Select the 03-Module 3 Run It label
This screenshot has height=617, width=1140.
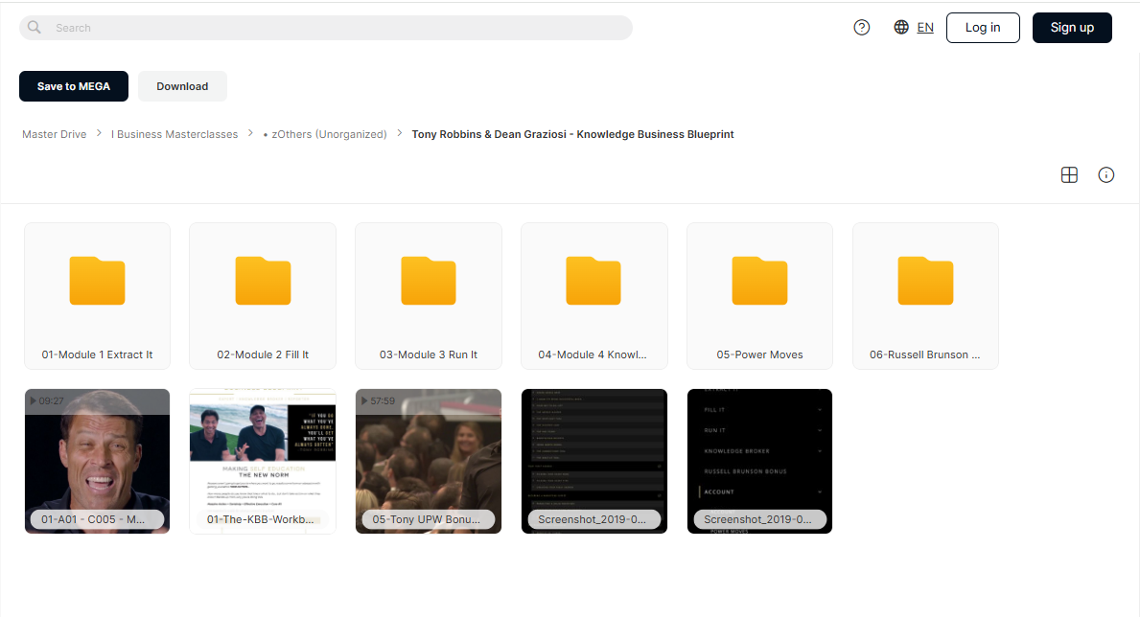(x=429, y=354)
